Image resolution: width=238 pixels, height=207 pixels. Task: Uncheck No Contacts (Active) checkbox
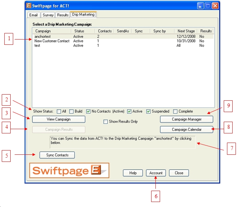(x=88, y=111)
